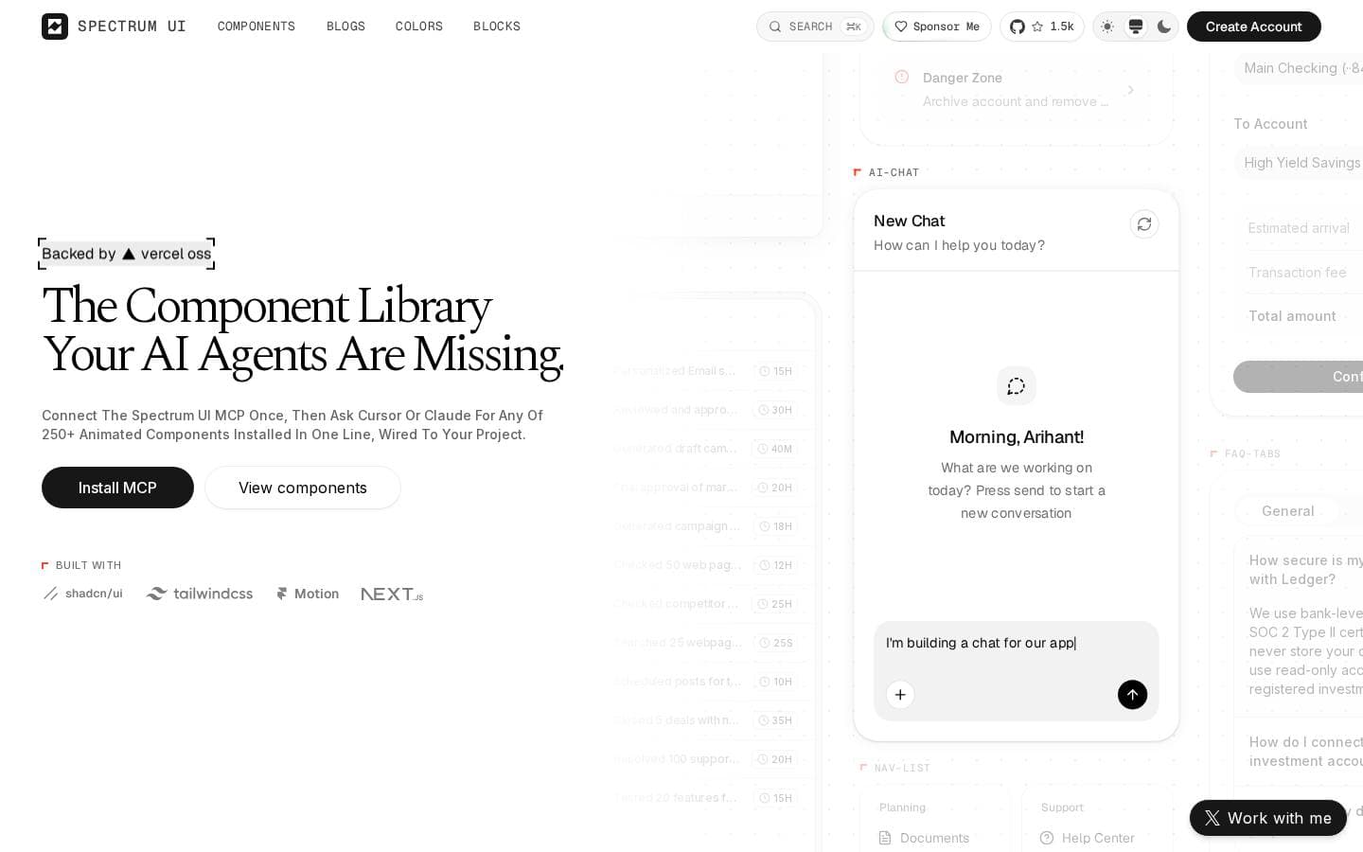This screenshot has width=1363, height=852.
Task: Focus the search box in header
Action: [x=815, y=27]
